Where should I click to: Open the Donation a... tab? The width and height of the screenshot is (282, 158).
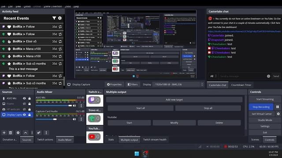point(10,140)
